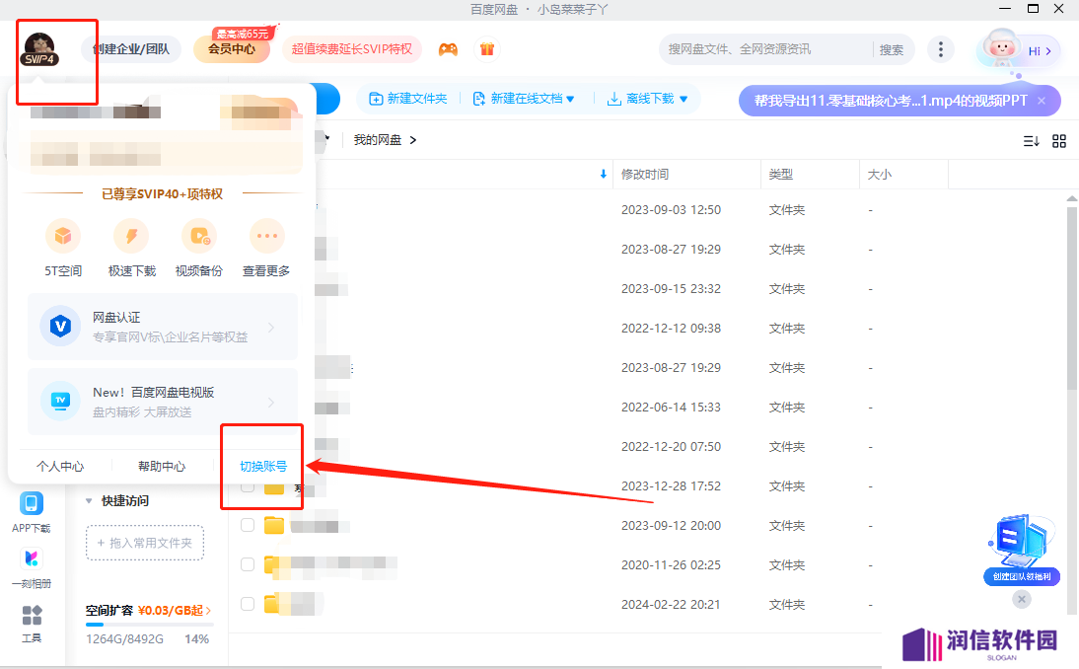The image size is (1079, 669).
Task: Click the 搜索 button
Action: pyautogui.click(x=892, y=49)
